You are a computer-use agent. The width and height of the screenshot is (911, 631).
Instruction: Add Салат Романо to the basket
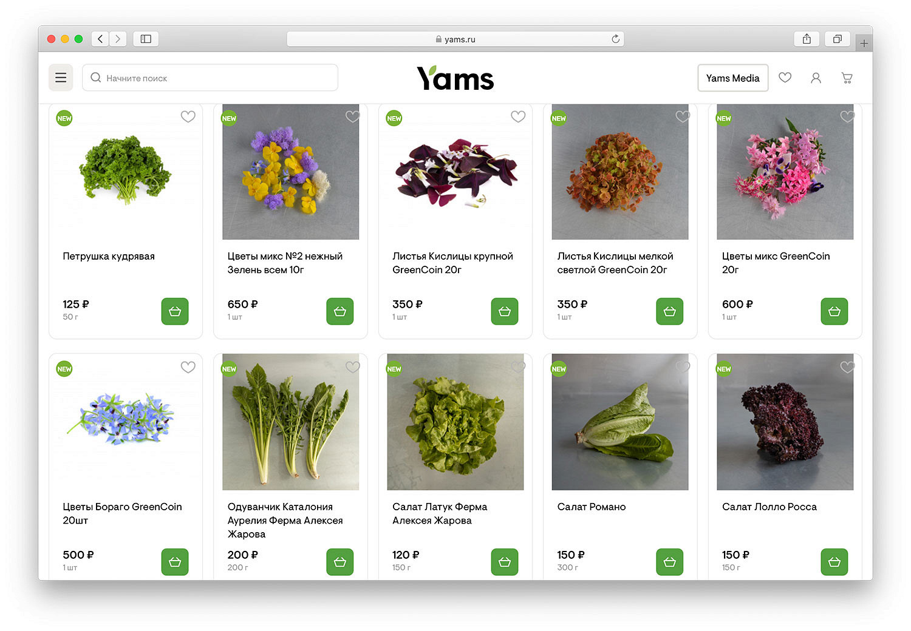point(670,562)
